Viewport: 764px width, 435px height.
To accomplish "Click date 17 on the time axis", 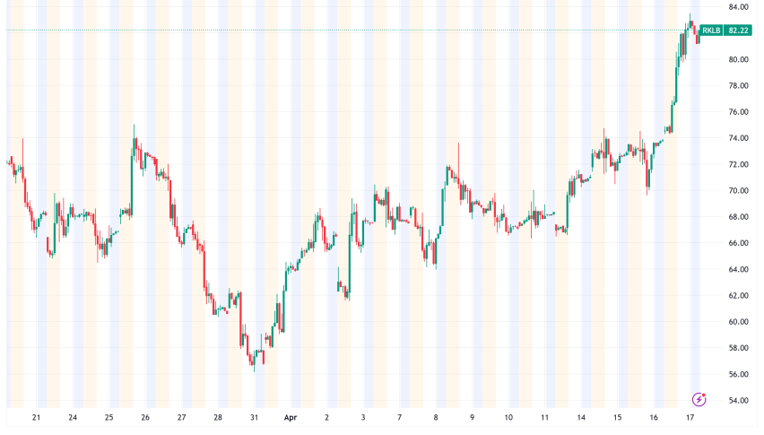I will coord(690,418).
